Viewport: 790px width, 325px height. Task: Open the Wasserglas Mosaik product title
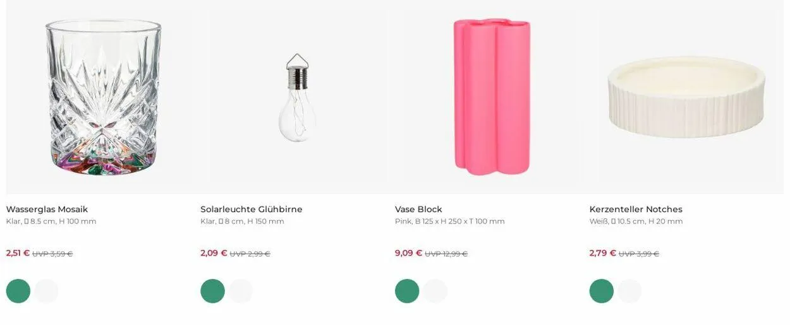(47, 209)
